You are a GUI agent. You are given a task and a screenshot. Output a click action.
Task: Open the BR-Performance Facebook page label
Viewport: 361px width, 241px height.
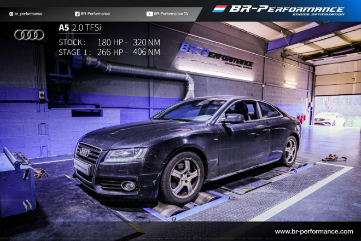95,14
